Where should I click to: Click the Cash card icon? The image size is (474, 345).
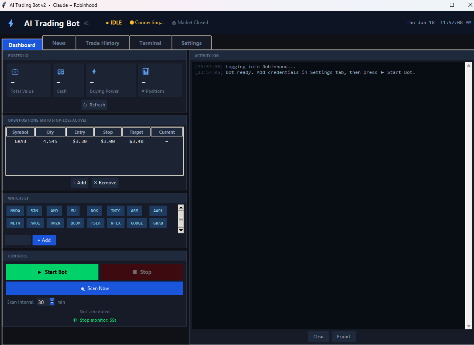pyautogui.click(x=61, y=71)
